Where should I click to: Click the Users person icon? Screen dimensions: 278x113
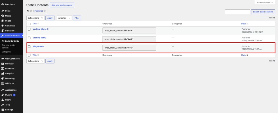3,100
